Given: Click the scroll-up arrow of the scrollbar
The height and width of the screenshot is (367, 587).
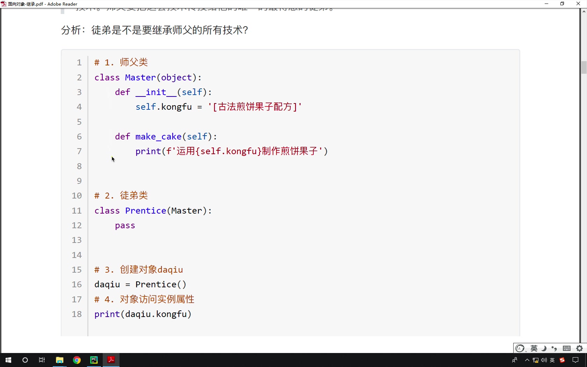Looking at the screenshot, I should 584,12.
